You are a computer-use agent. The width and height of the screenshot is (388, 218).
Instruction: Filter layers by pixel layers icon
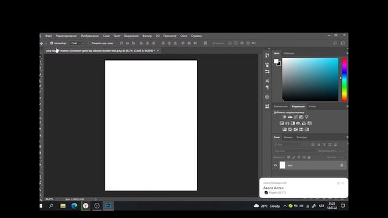pos(313,145)
